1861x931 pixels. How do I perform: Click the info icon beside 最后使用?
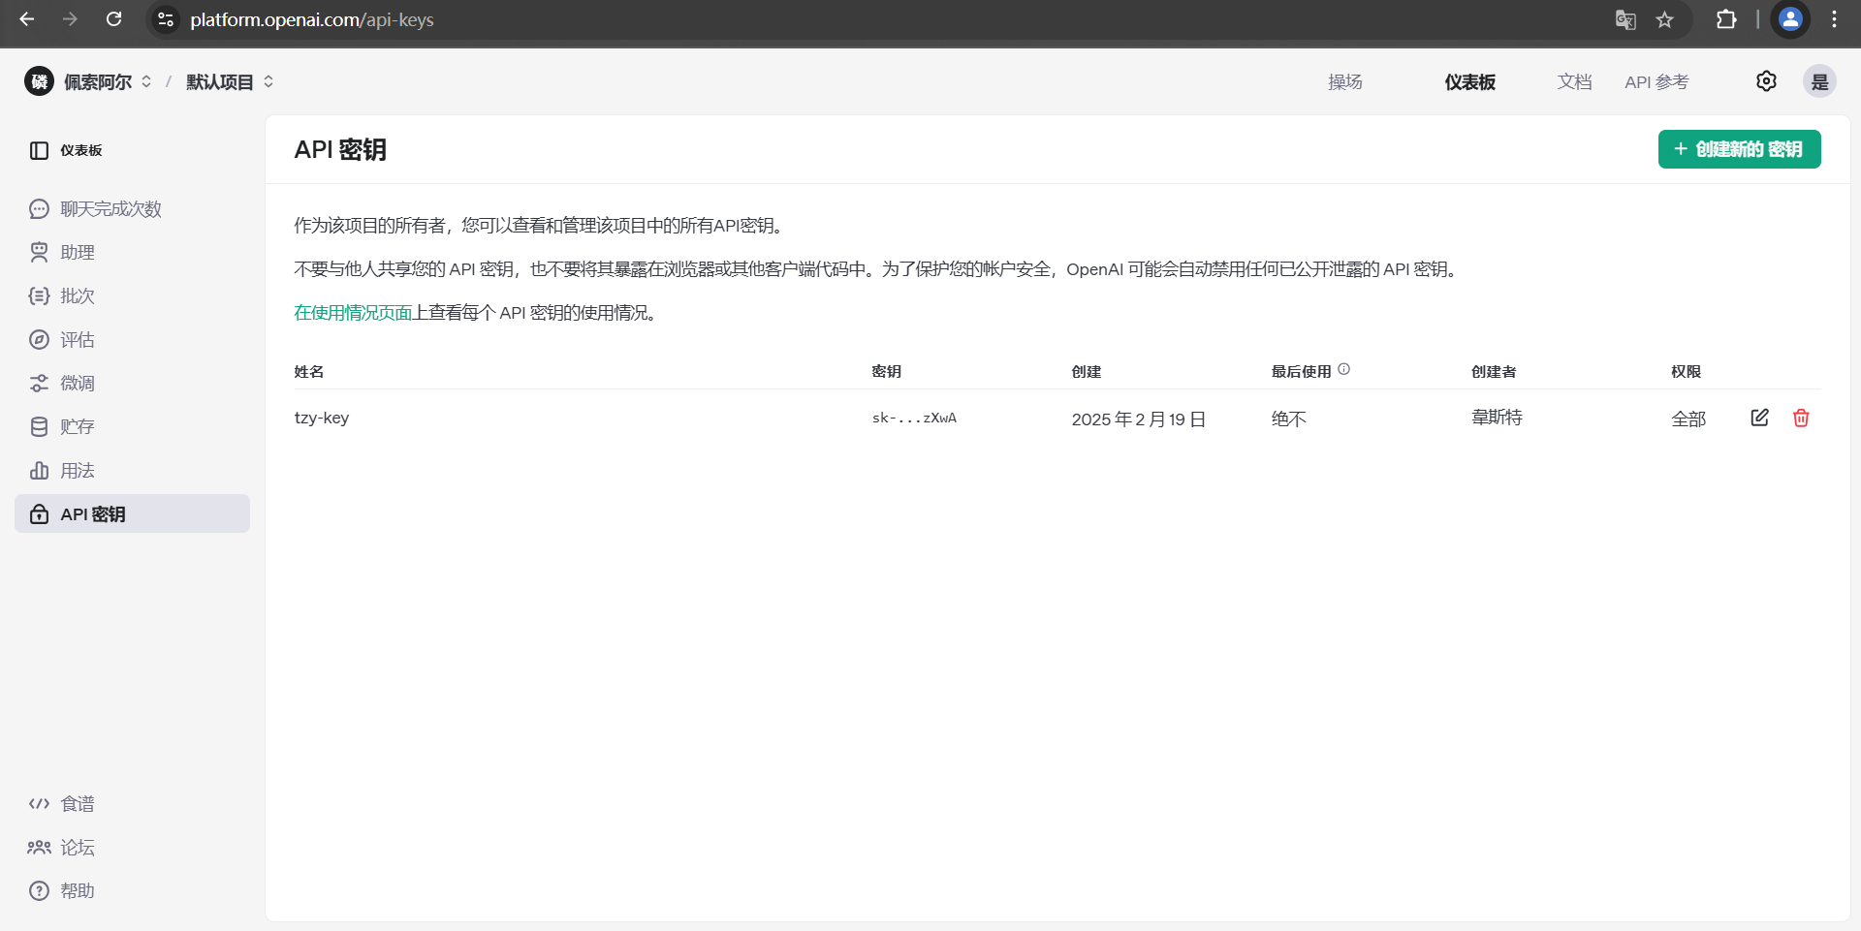click(x=1343, y=369)
